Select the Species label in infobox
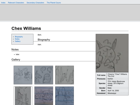 102,83
